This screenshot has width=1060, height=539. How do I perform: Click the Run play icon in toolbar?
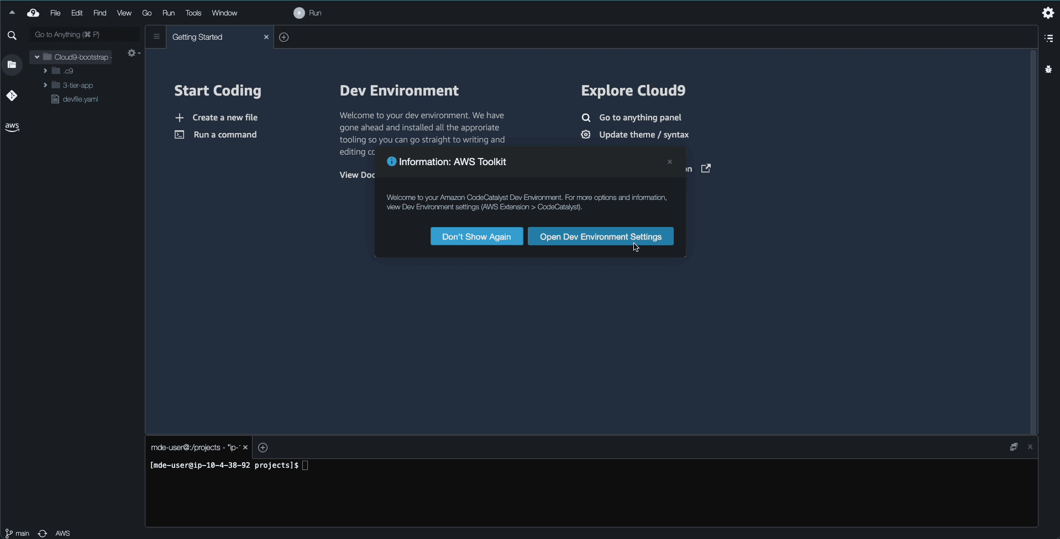299,13
